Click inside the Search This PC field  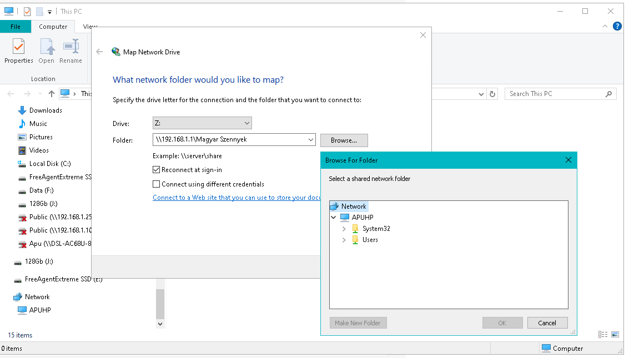[x=555, y=93]
